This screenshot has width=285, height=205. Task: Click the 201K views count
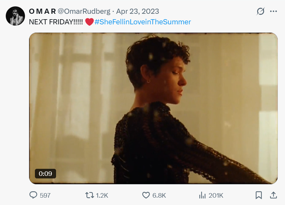(216, 195)
